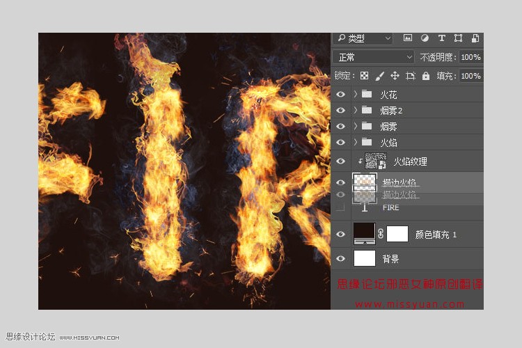Click the 描边火焰 layer thumbnail
This screenshot has width=522, height=348.
(365, 182)
